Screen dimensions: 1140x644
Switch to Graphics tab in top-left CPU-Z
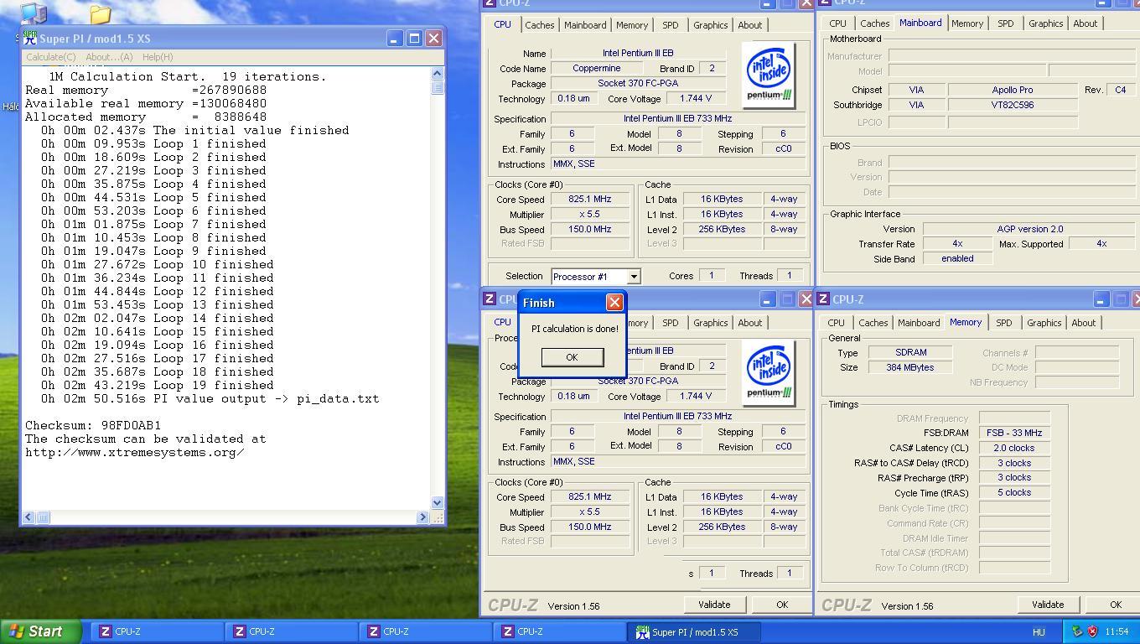[711, 25]
